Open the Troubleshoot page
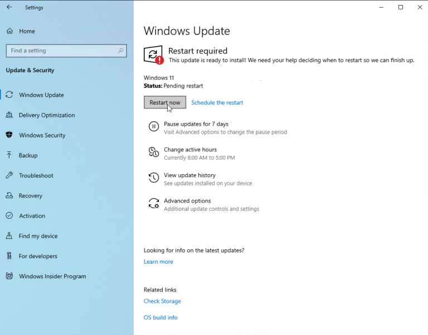The image size is (428, 335). tap(36, 175)
